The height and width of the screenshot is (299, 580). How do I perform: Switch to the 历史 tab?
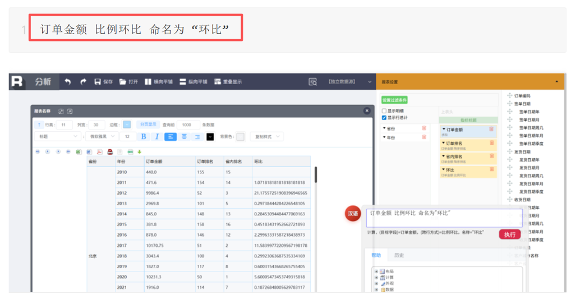coord(399,255)
